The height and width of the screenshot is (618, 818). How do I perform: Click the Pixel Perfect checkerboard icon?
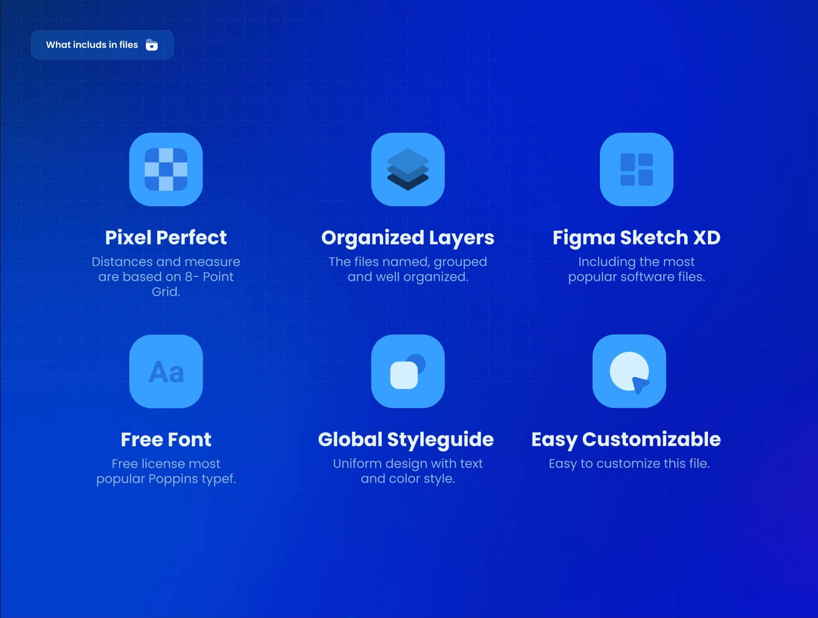coord(166,169)
